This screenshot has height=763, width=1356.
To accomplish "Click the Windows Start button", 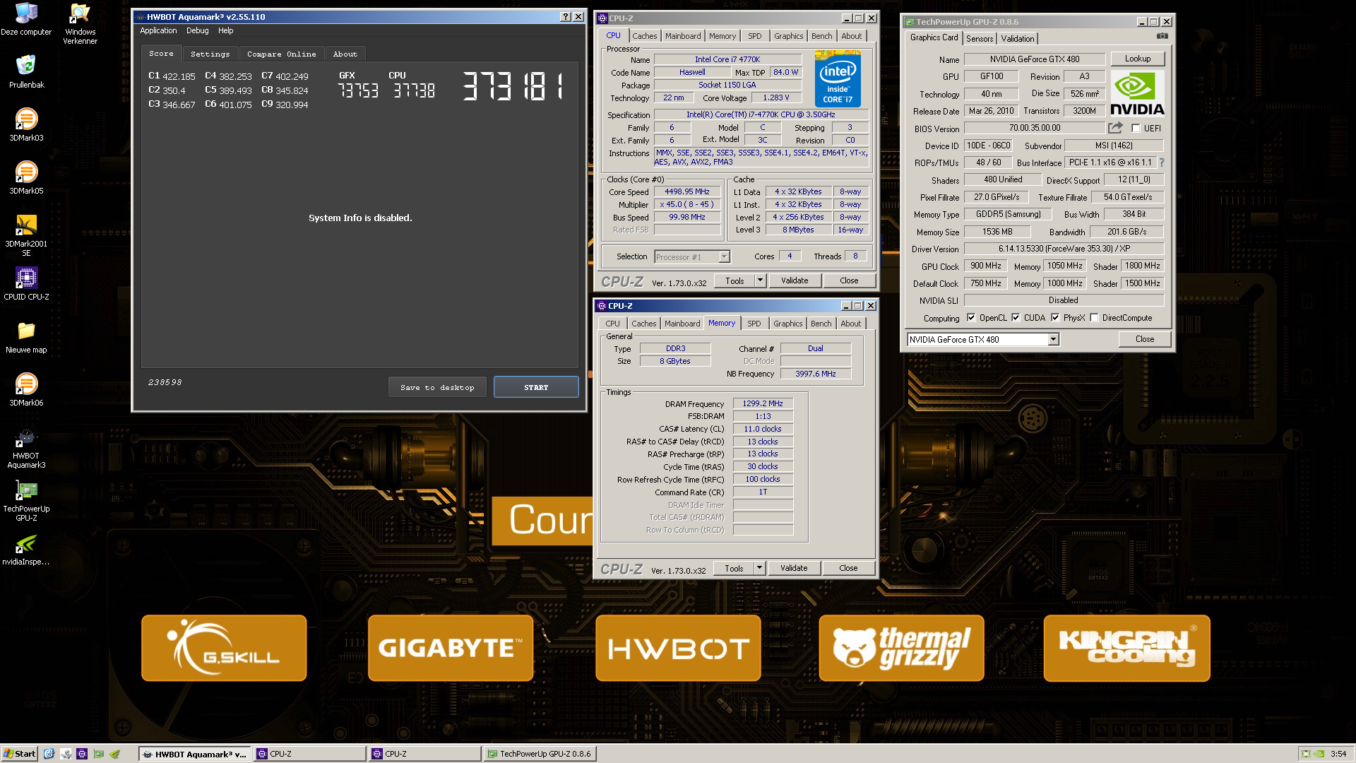I will click(19, 754).
